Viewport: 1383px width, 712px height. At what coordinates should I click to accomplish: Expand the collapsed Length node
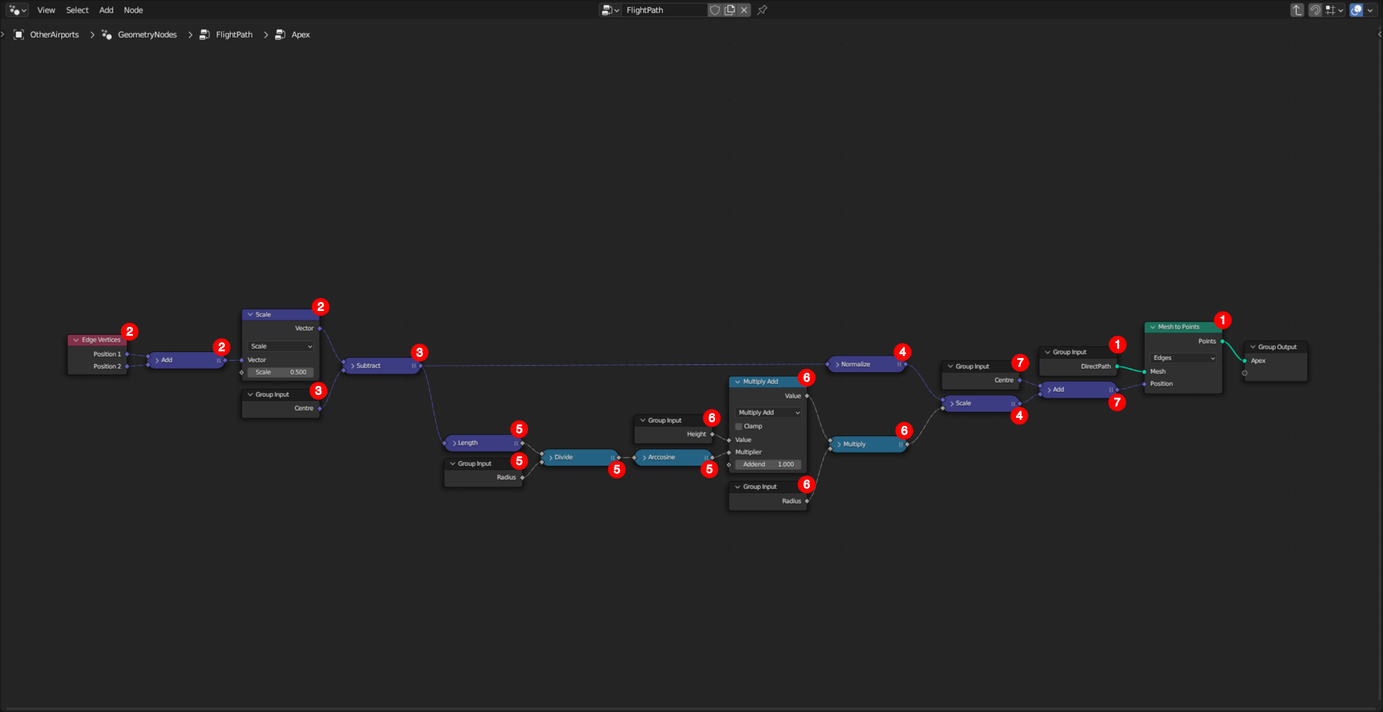(x=454, y=443)
